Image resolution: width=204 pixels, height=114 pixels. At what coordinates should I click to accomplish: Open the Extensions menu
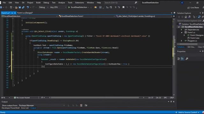[79, 3]
